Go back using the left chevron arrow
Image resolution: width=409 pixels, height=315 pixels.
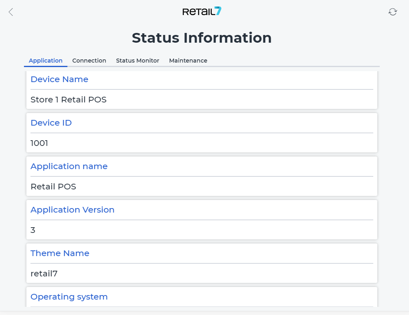tap(11, 12)
